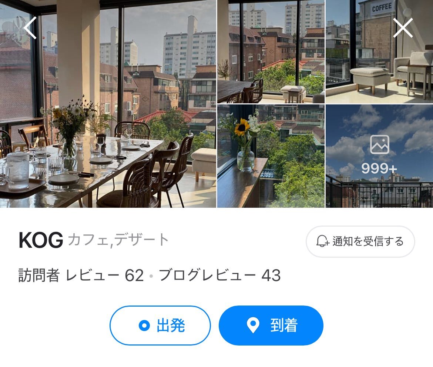The height and width of the screenshot is (367, 433).
Task: Click the KOG place name title
Action: 41,240
